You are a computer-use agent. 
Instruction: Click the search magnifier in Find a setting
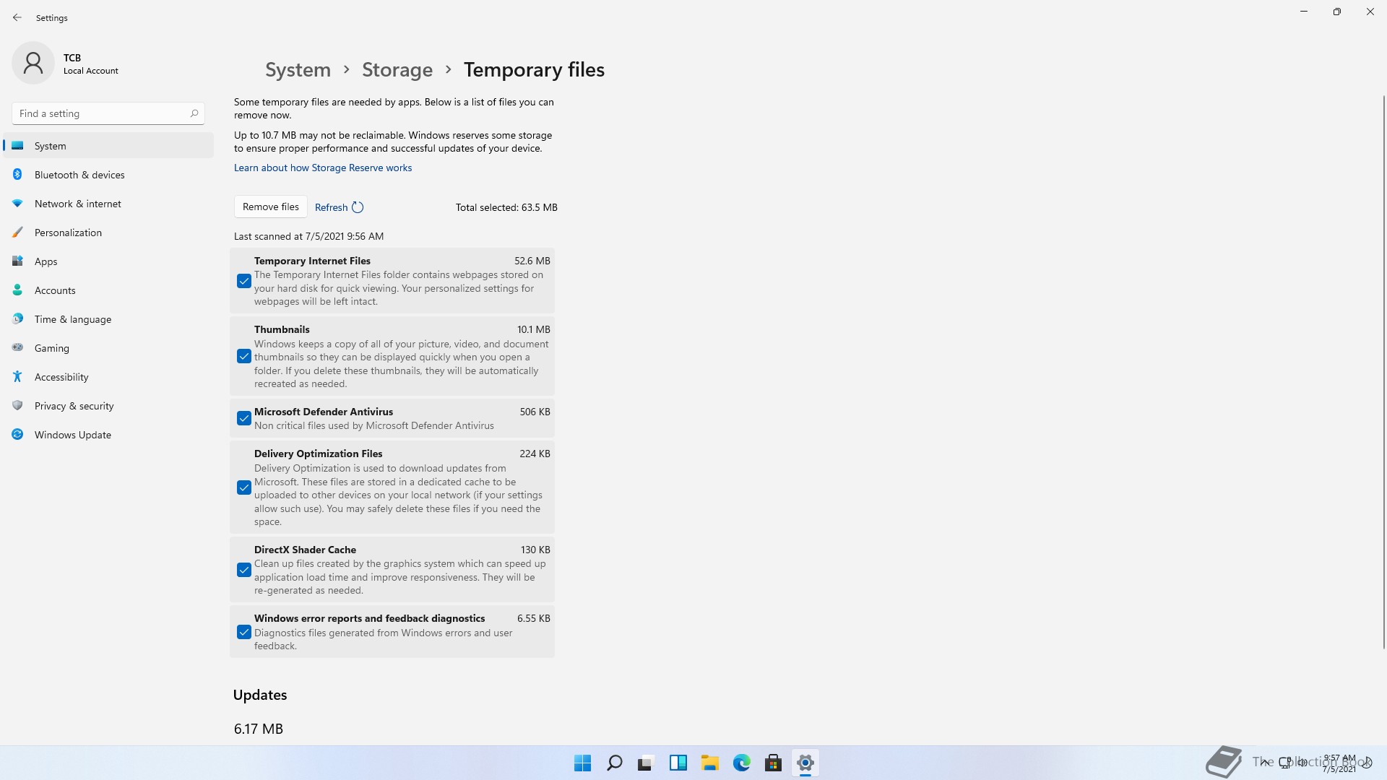coord(194,113)
